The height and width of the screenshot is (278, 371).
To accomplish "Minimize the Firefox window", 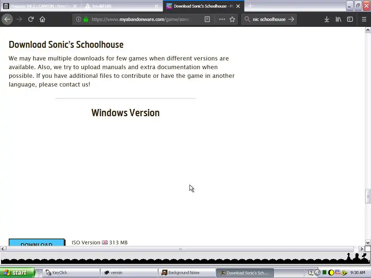I will pyautogui.click(x=350, y=6).
